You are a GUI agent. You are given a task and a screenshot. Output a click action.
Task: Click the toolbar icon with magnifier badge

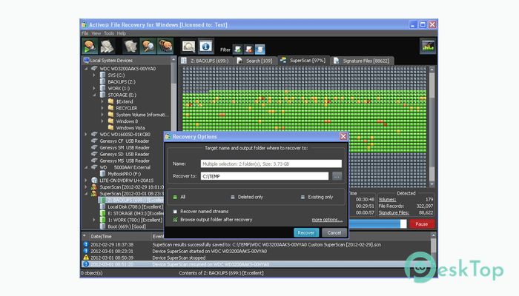[x=148, y=46]
